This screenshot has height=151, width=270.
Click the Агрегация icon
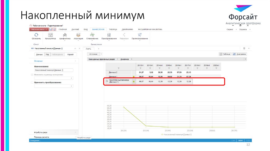(x=78, y=35)
